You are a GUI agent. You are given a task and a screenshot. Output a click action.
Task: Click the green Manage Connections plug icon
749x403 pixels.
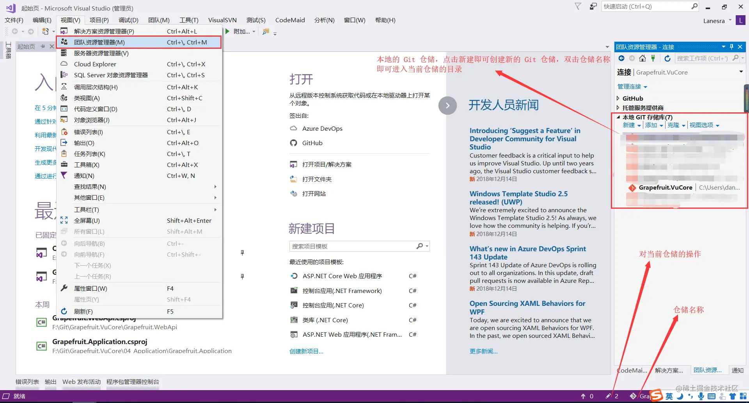pyautogui.click(x=653, y=58)
